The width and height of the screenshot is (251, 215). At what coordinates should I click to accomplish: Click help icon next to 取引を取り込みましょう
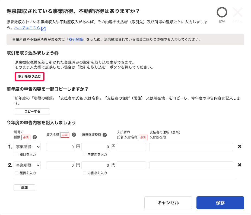coord(56,53)
